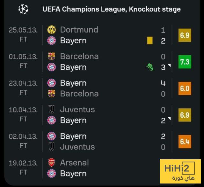204x187 pixels.
Task: Click the HiHi2 watermark logo
Action: point(180,171)
